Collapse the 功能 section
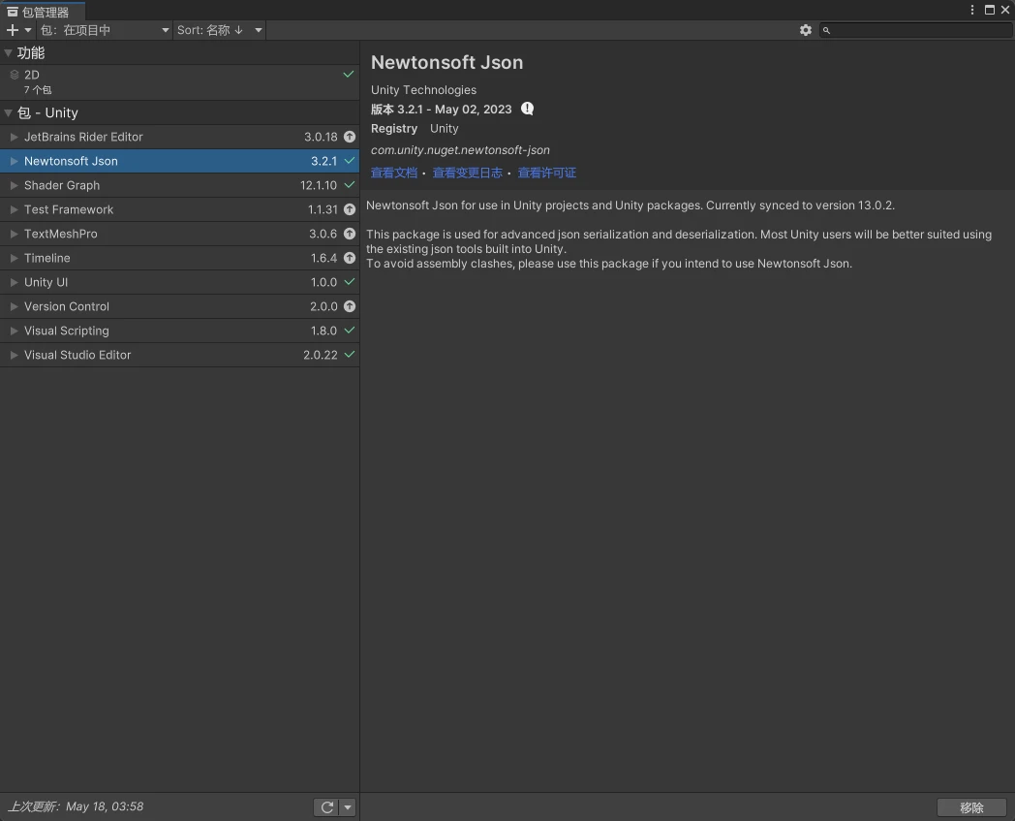 (9, 53)
